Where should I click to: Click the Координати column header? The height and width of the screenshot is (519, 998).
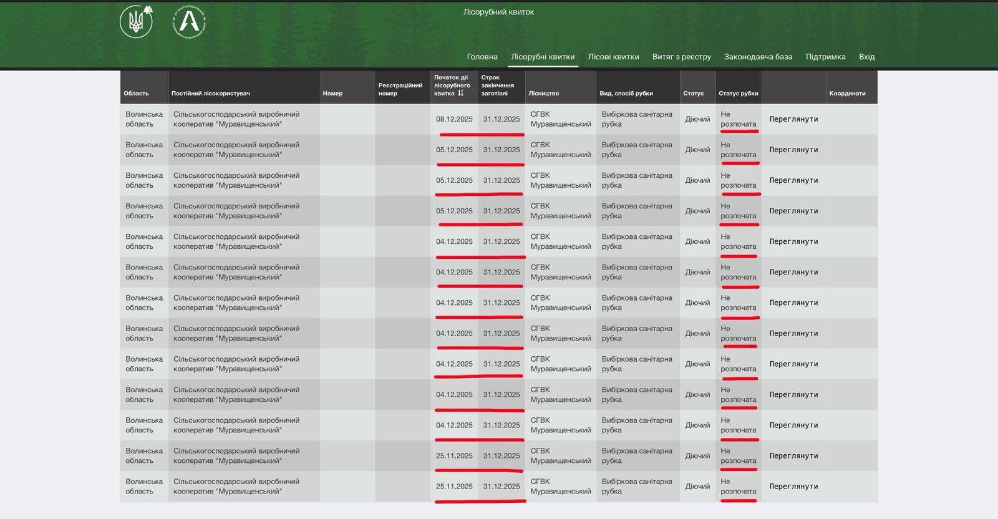click(x=847, y=94)
